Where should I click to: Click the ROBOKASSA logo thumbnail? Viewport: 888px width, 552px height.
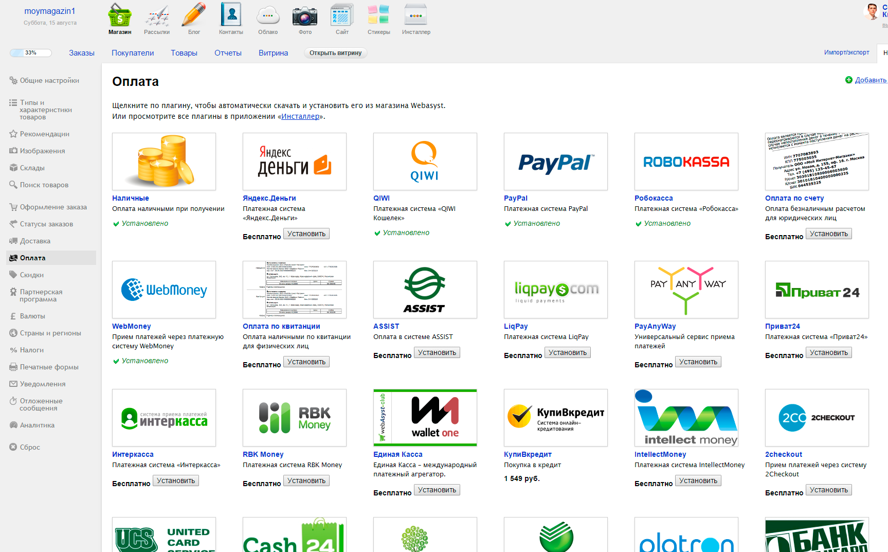(x=686, y=162)
